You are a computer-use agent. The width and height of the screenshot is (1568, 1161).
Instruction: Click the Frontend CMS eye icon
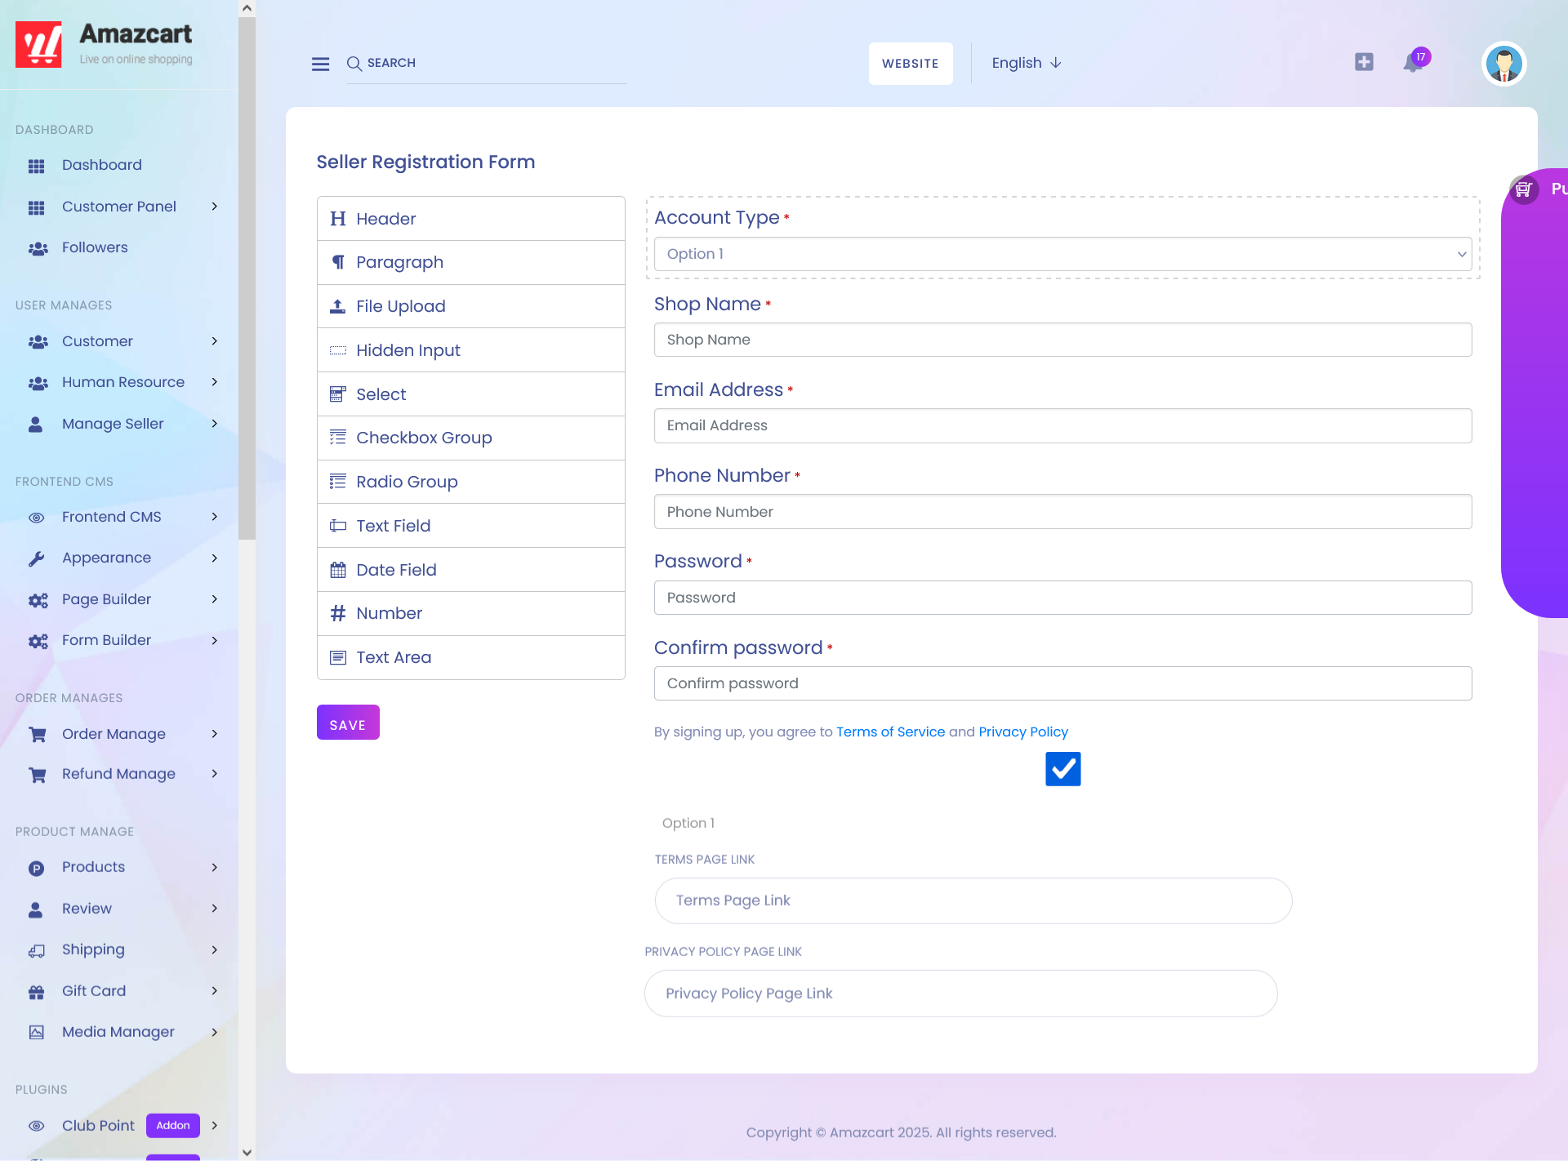point(37,518)
